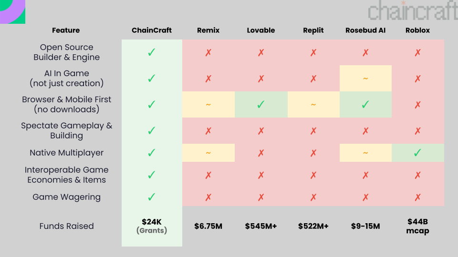This screenshot has width=458, height=257.
Task: Click Remix's Open Source red X mark
Action: click(x=208, y=52)
